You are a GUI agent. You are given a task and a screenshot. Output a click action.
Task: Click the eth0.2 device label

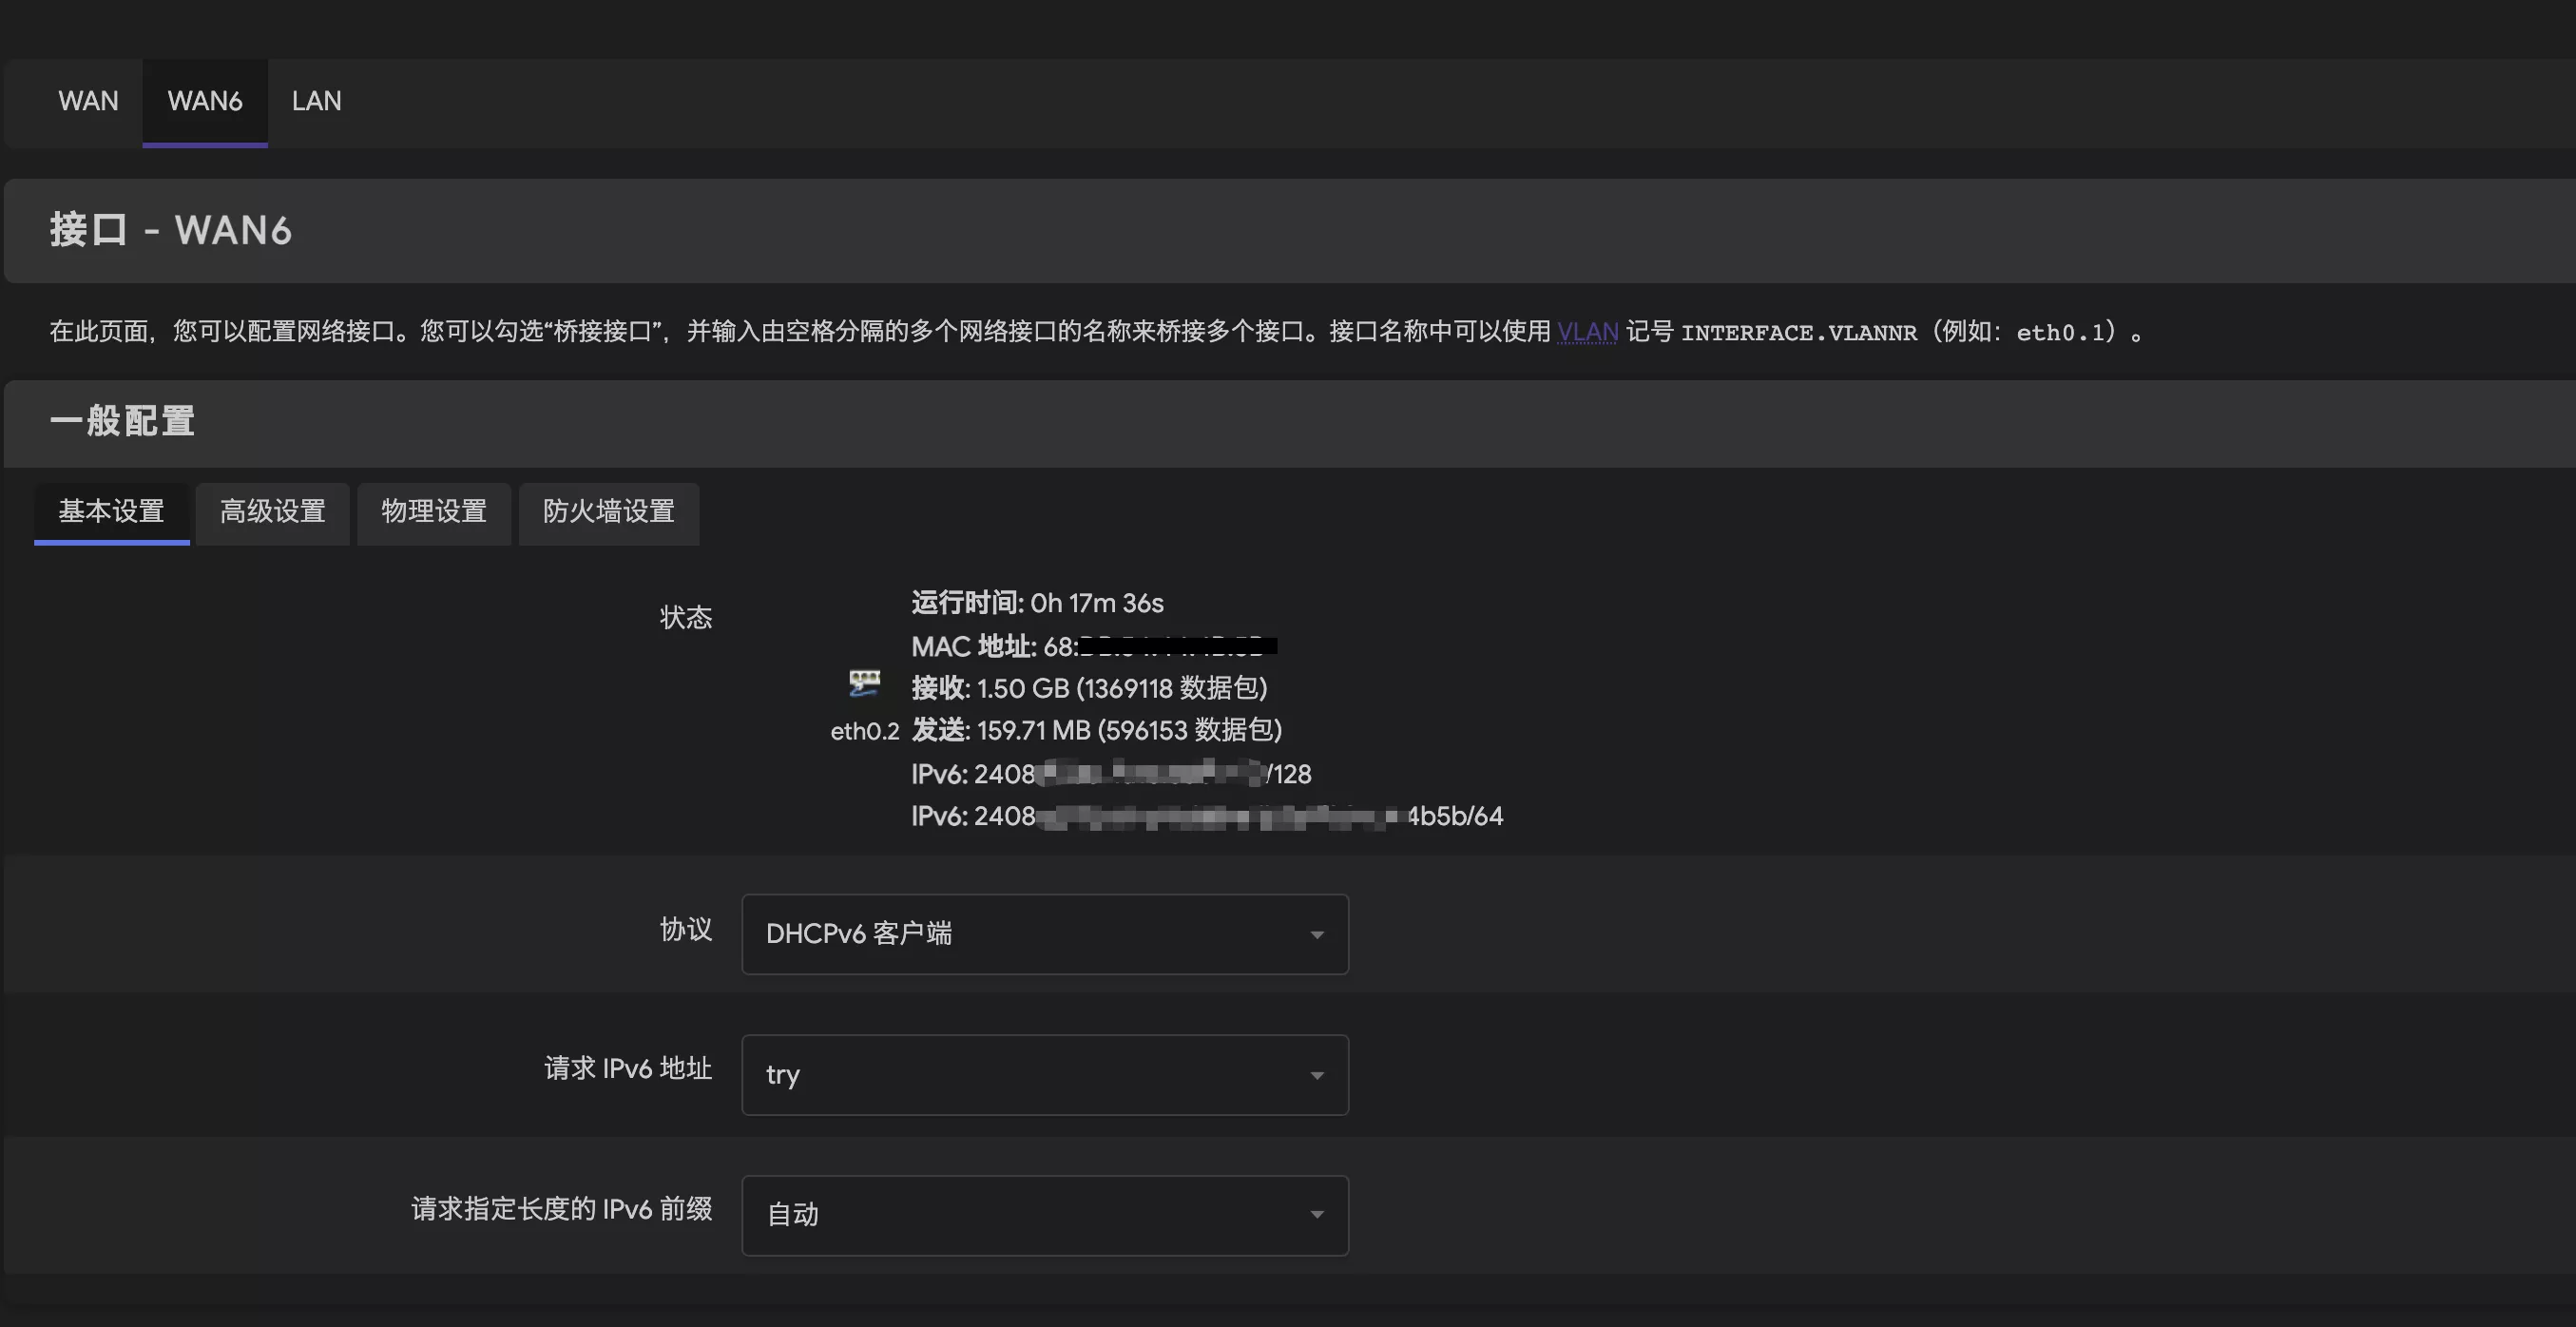864,731
